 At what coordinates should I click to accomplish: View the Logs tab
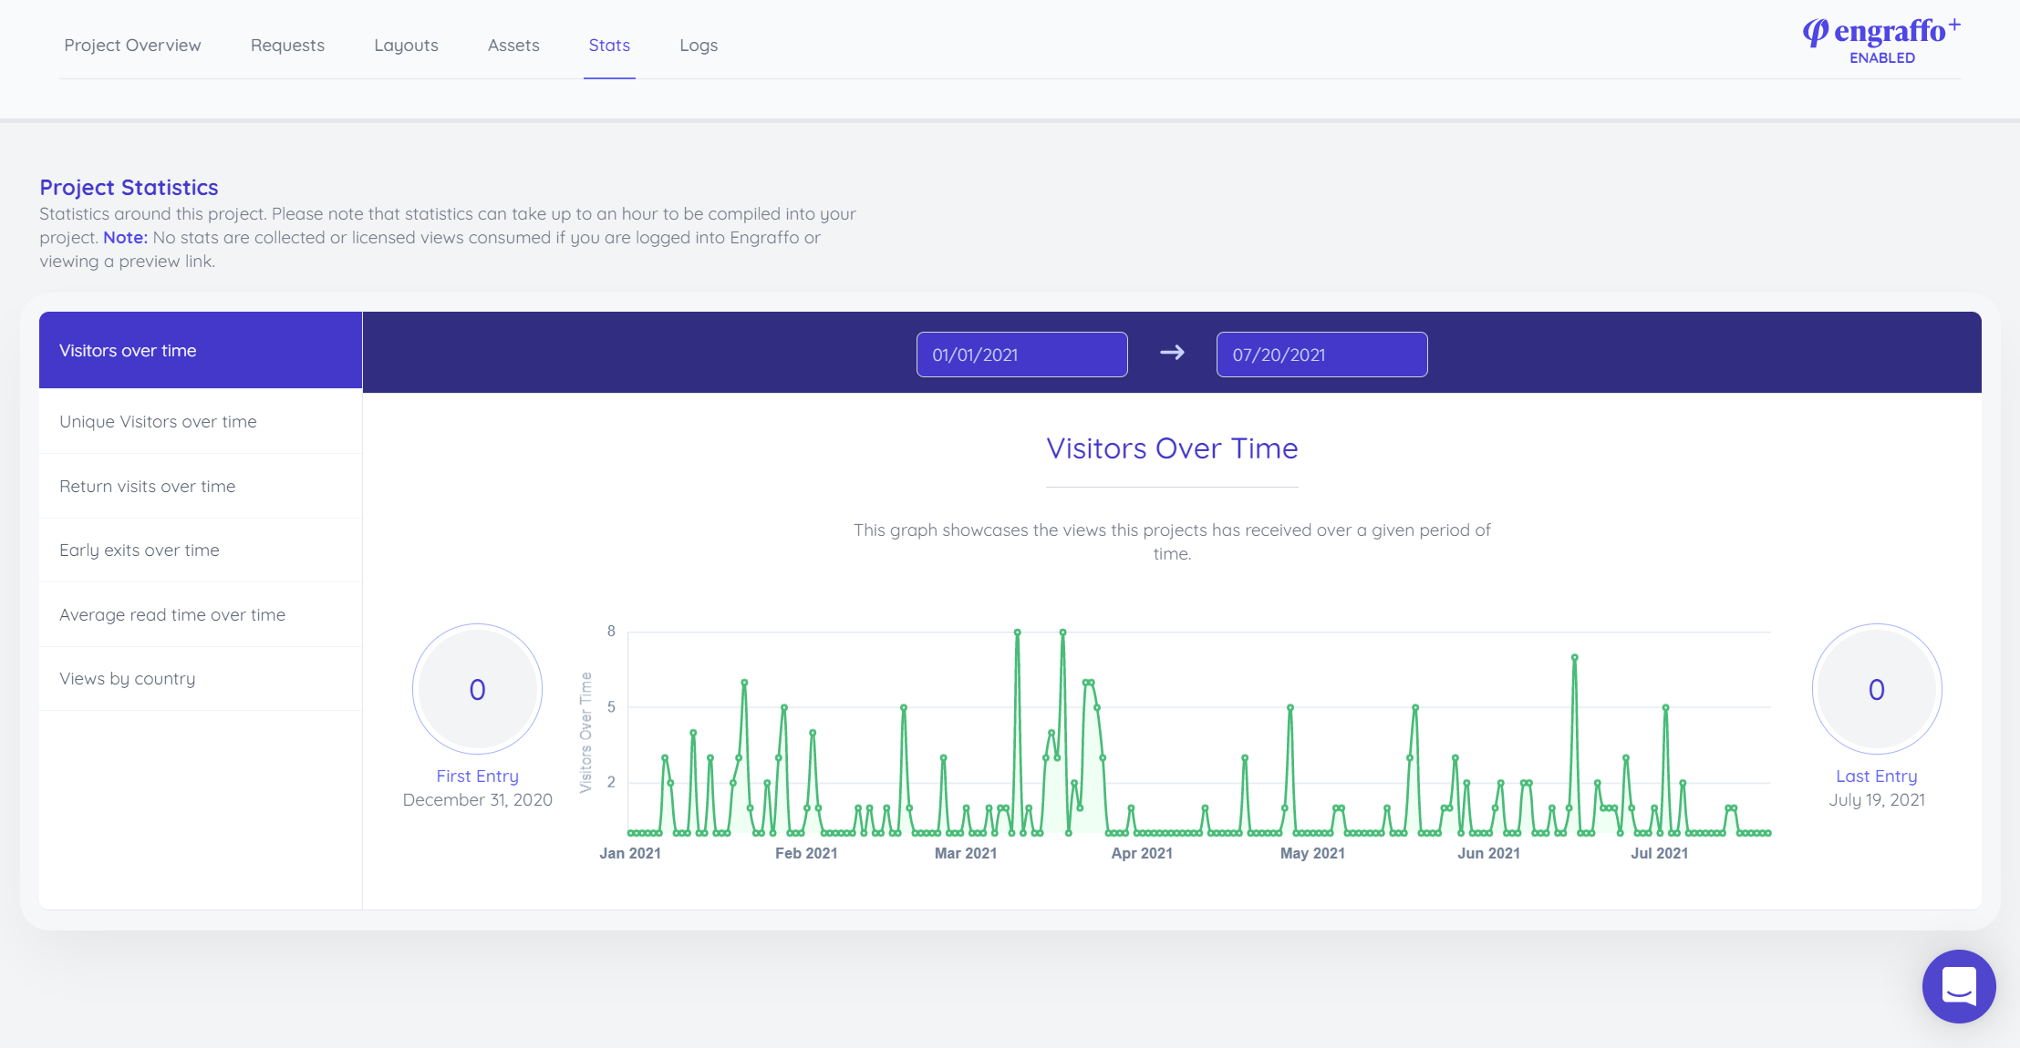699,46
